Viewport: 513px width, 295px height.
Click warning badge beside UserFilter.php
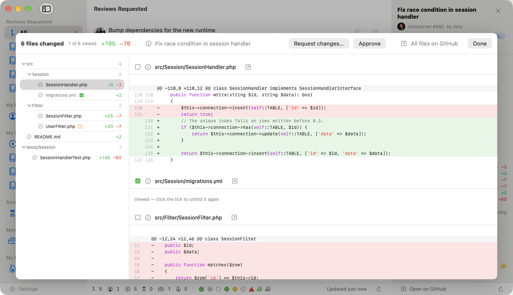tap(80, 126)
